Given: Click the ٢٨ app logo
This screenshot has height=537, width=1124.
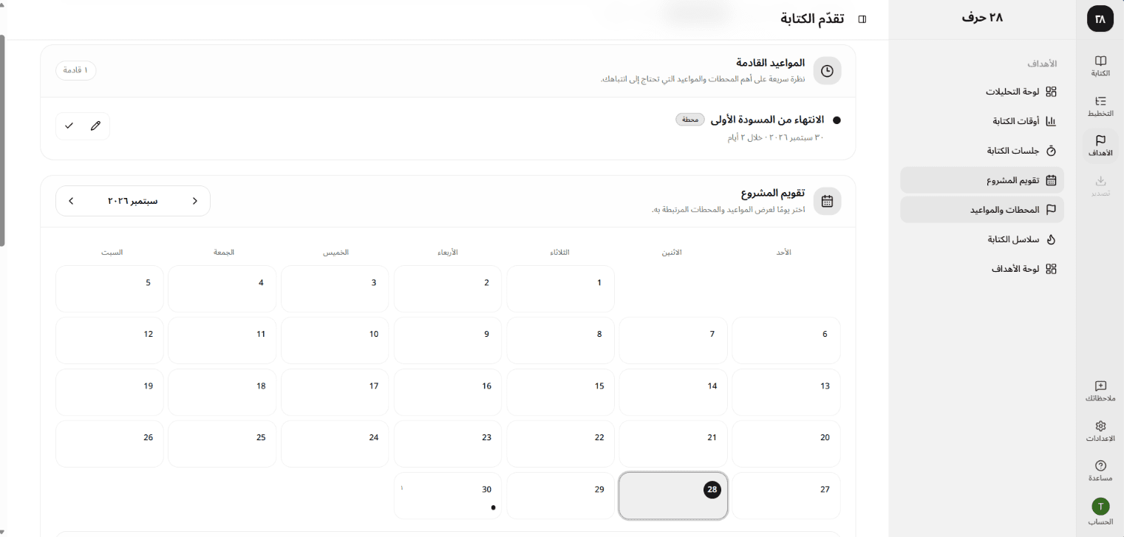Looking at the screenshot, I should (x=1100, y=18).
